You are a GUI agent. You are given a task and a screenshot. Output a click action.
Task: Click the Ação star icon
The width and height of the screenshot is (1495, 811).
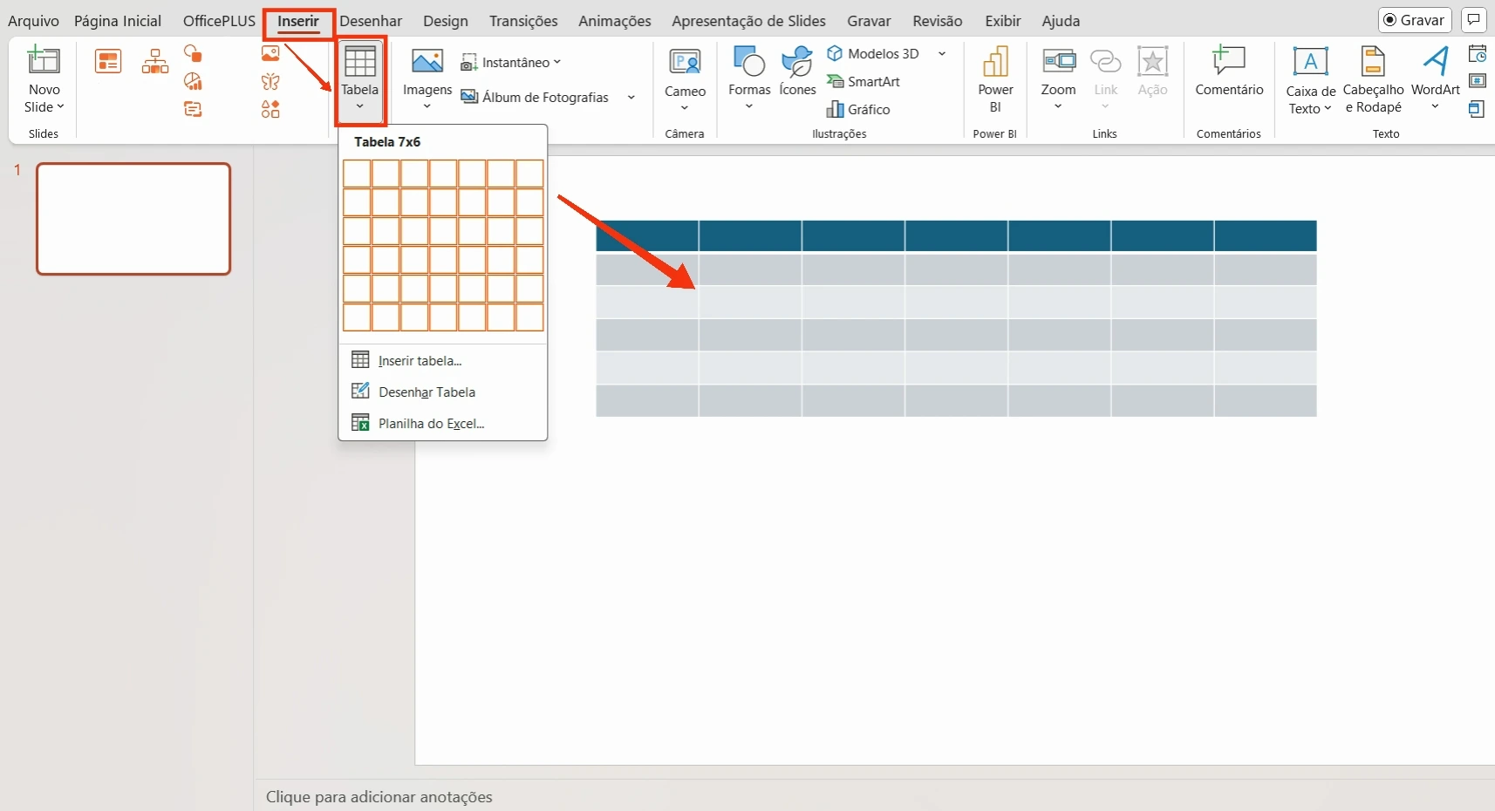click(1152, 61)
